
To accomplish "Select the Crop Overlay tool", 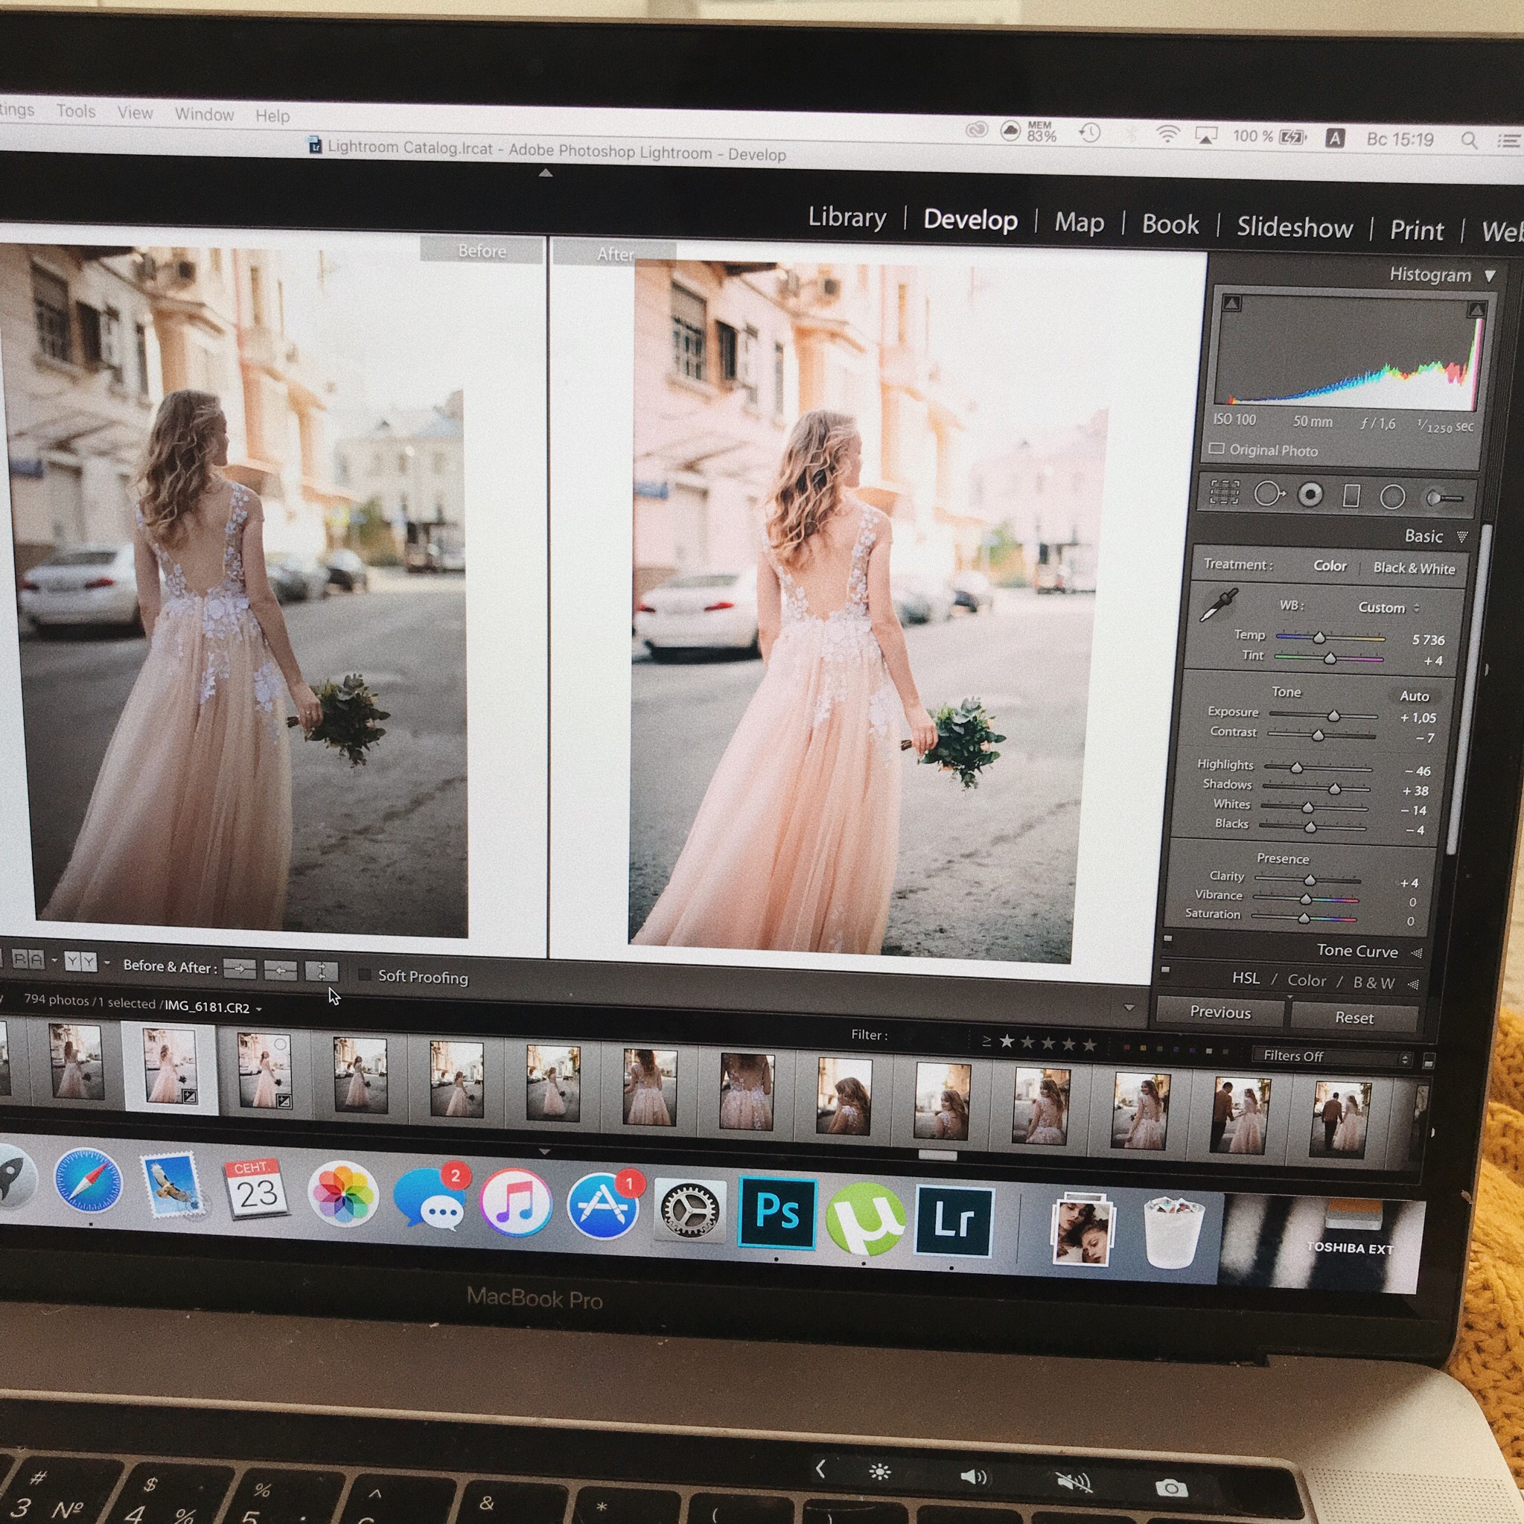I will (x=1223, y=492).
